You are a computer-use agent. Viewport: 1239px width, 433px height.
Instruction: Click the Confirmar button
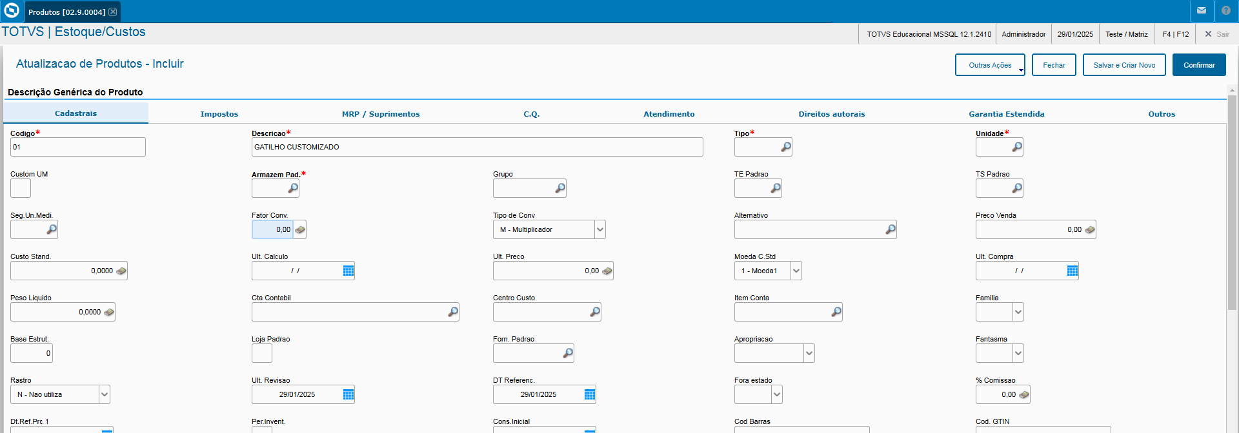1199,65
